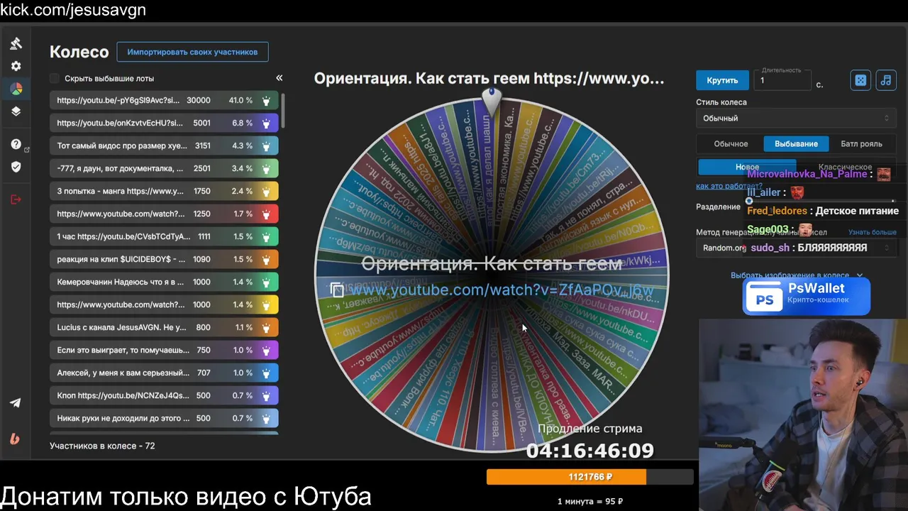The width and height of the screenshot is (908, 511).
Task: Expand 'Выбрать изображение в колесе'
Action: (x=796, y=275)
